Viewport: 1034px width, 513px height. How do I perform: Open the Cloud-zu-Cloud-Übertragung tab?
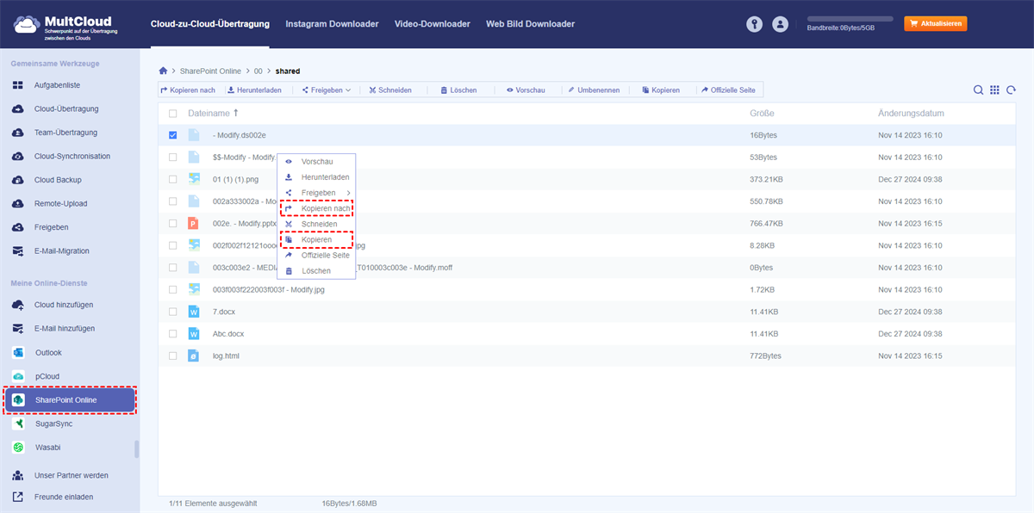coord(209,24)
